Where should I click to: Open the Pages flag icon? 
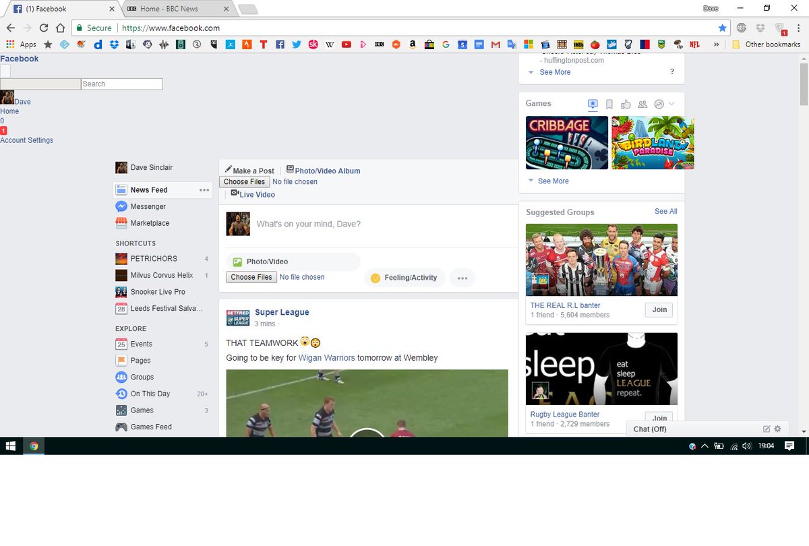pos(121,361)
